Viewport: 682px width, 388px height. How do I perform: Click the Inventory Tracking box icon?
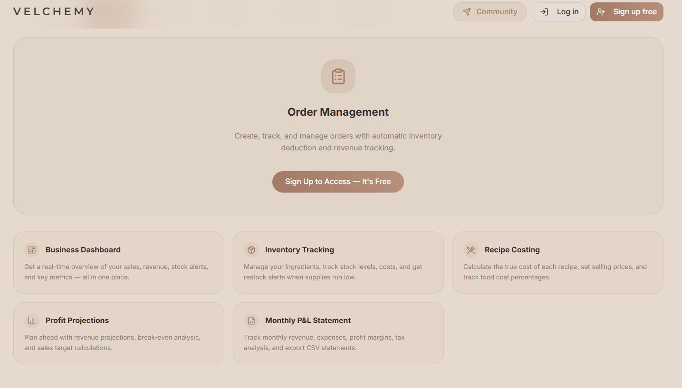click(251, 250)
